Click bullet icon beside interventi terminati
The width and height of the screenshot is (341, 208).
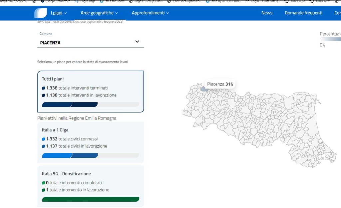[44, 88]
